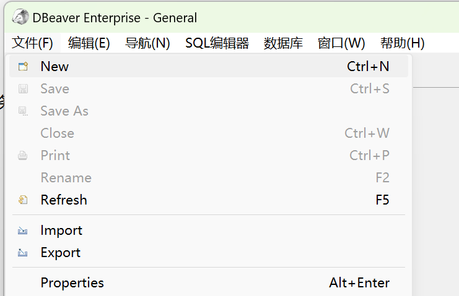This screenshot has width=459, height=296.
Task: Open the SQL编辑器 menu
Action: click(x=217, y=43)
